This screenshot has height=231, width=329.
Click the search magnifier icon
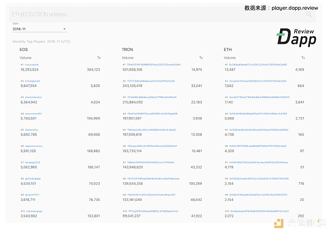point(309,14)
